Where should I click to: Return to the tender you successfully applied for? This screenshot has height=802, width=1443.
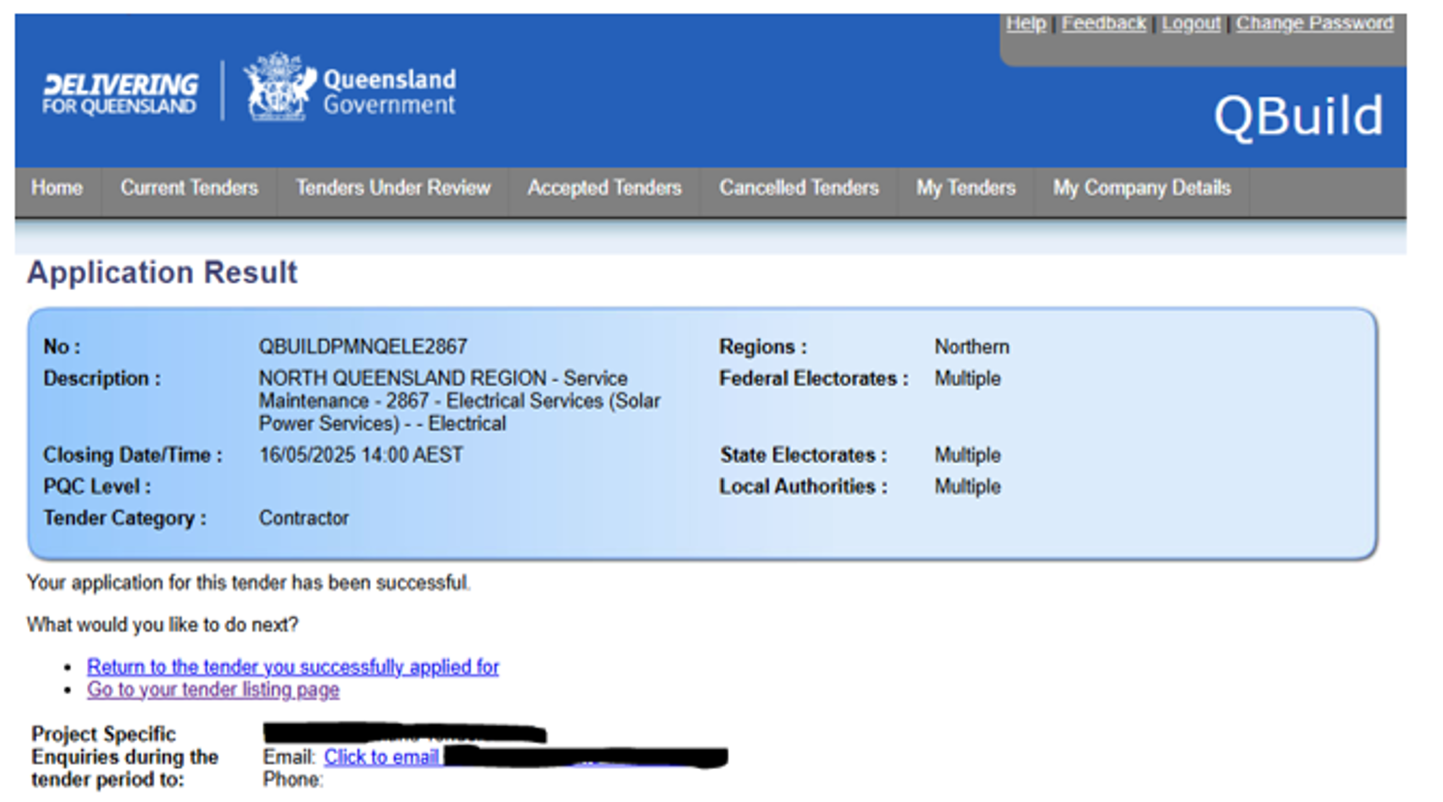pos(292,666)
